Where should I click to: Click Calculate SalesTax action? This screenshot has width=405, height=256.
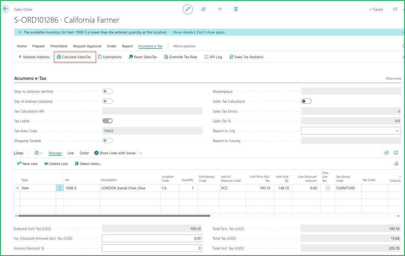(x=74, y=57)
